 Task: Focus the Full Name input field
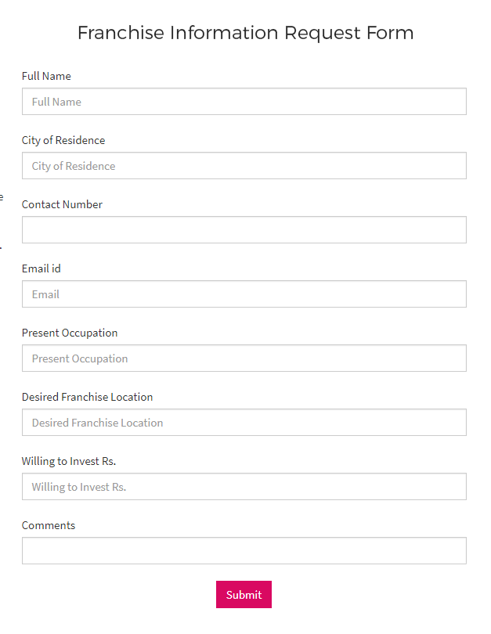(244, 102)
